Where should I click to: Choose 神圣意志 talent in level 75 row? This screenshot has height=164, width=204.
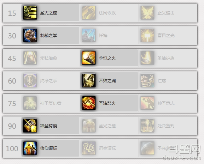pos(166,103)
